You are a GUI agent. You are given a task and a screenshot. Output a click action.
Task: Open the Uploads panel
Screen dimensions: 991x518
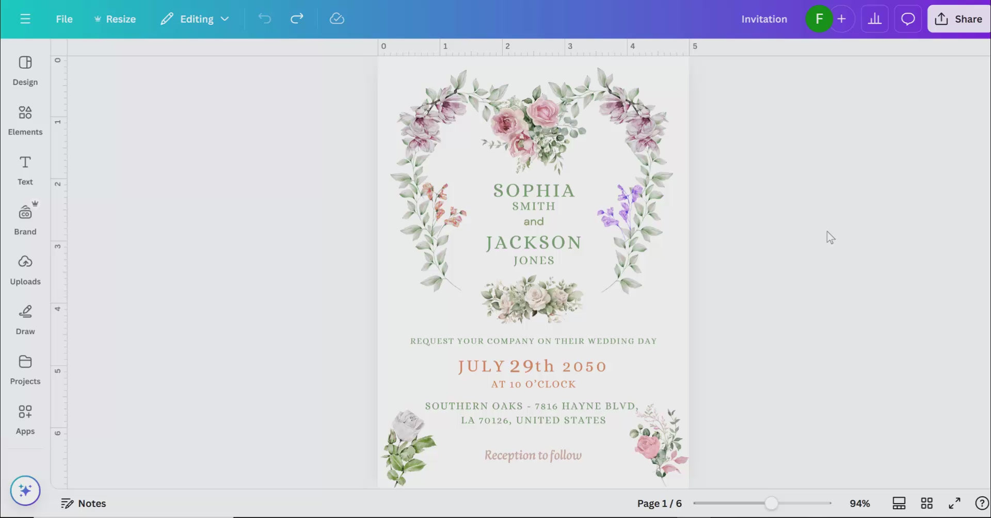(x=25, y=270)
